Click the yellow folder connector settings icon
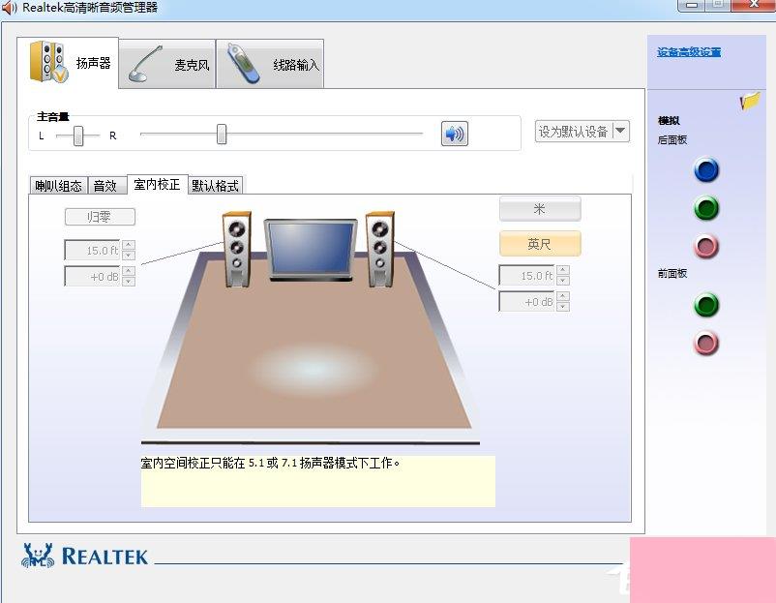 tap(750, 101)
